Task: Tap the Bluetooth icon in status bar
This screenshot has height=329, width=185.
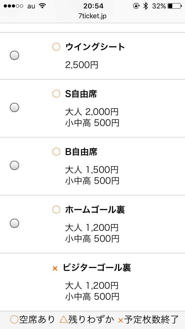Action: (x=146, y=6)
